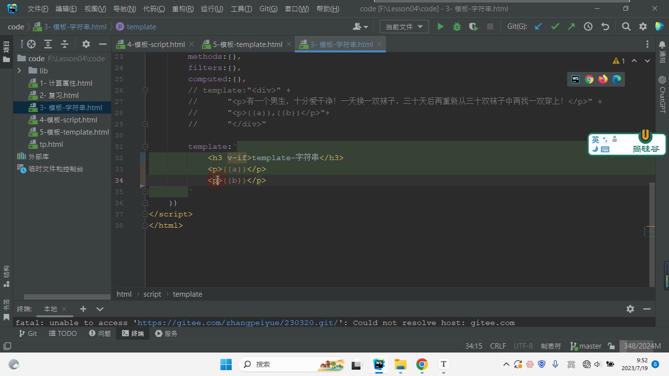Viewport: 669px width, 376px height.
Task: Change CRLF line separator in status bar
Action: click(498, 346)
